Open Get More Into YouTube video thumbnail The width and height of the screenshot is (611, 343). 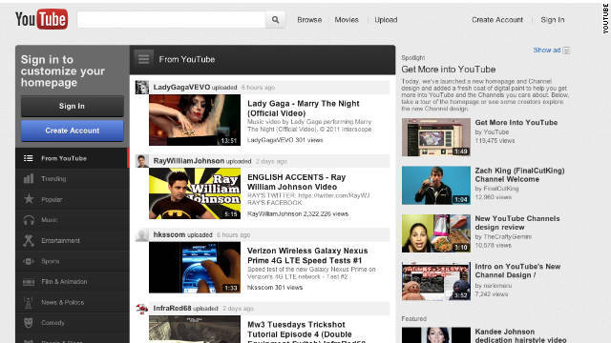[x=436, y=137]
